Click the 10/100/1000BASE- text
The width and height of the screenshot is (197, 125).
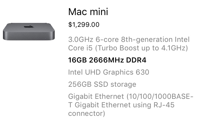point(160,97)
